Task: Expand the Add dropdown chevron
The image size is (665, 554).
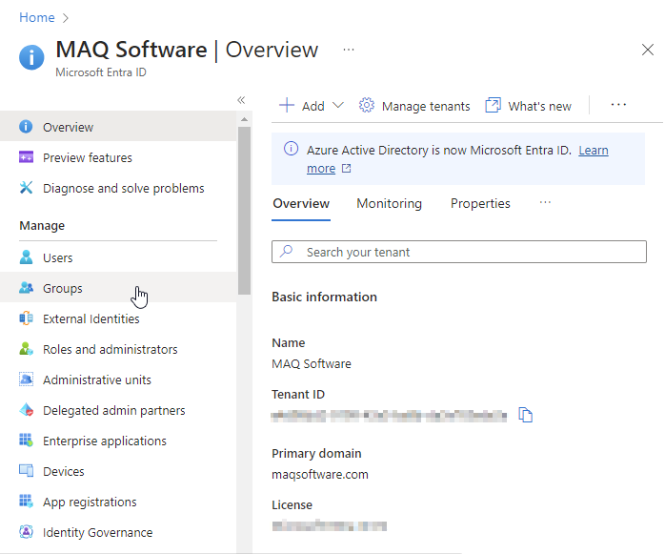Action: [x=338, y=106]
